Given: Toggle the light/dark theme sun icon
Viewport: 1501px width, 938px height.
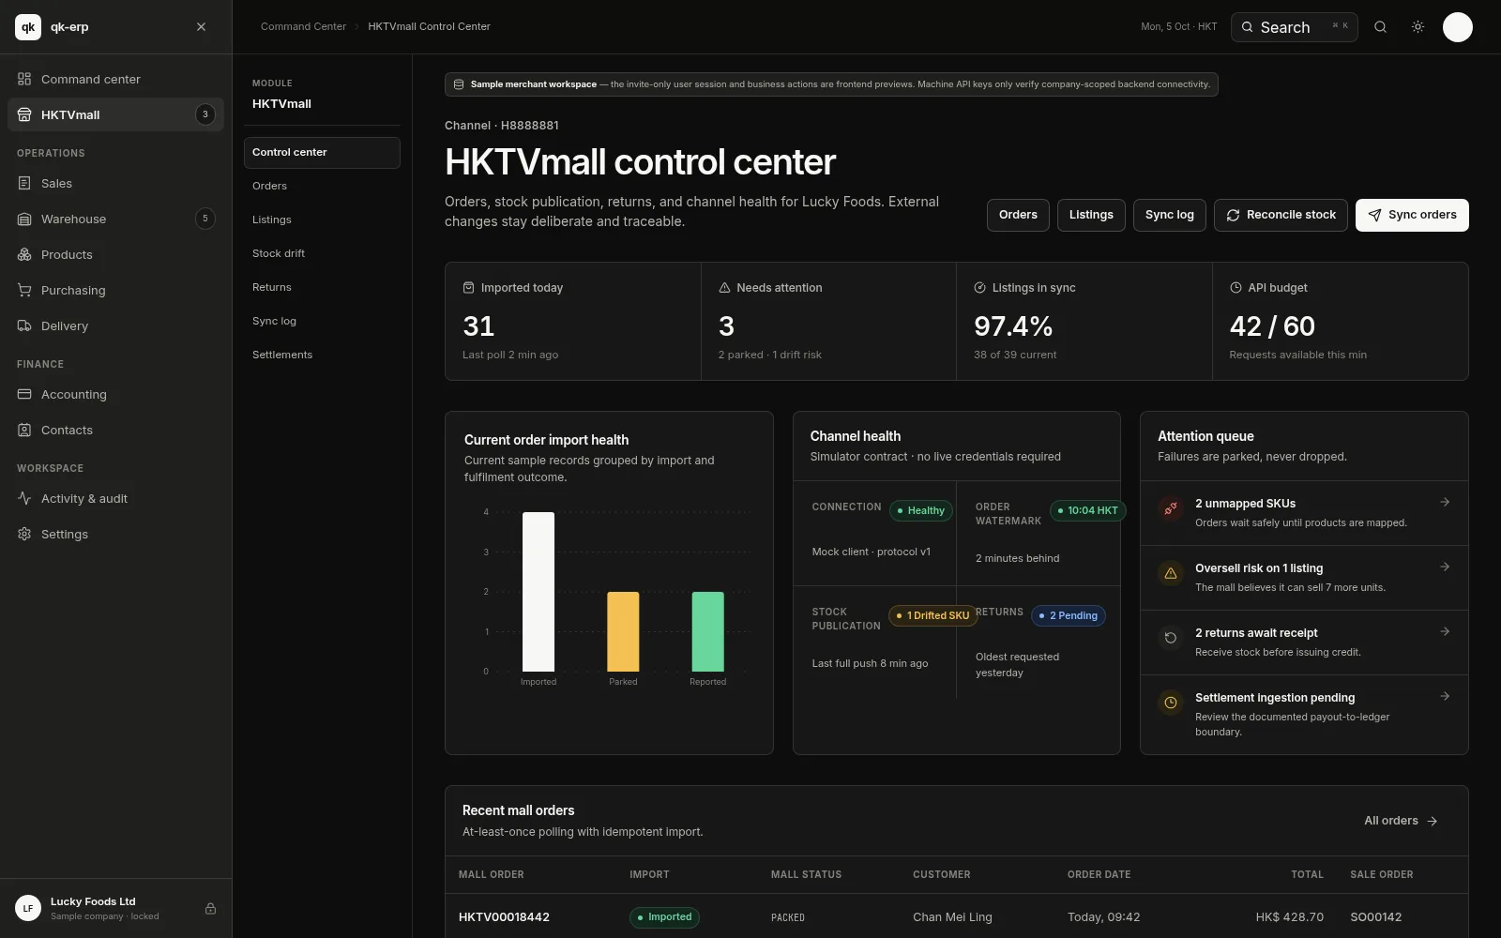Looking at the screenshot, I should click(1418, 27).
